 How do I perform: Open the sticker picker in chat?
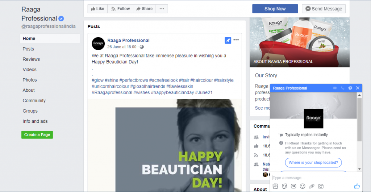(285, 186)
